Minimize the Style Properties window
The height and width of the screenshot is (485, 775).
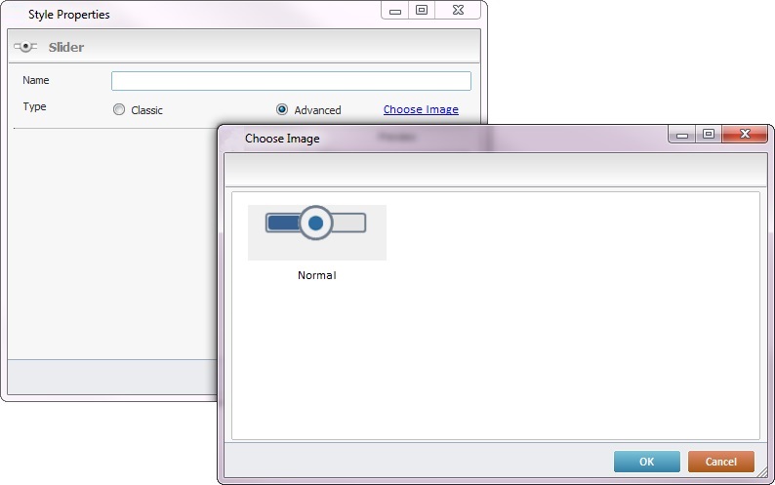pyautogui.click(x=395, y=11)
